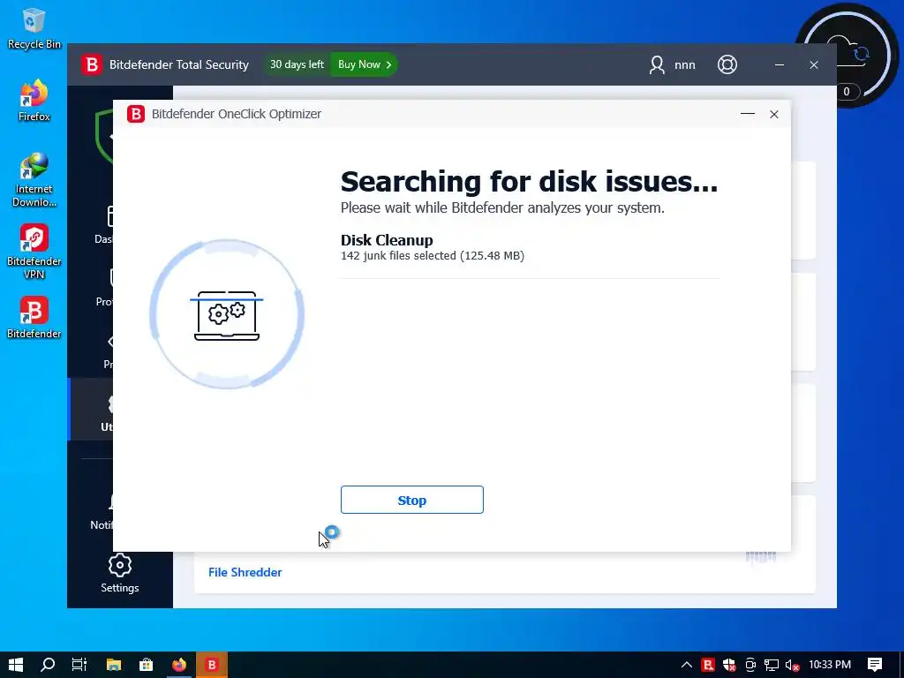Open the File Shredder link
Image resolution: width=904 pixels, height=678 pixels.
pos(245,572)
